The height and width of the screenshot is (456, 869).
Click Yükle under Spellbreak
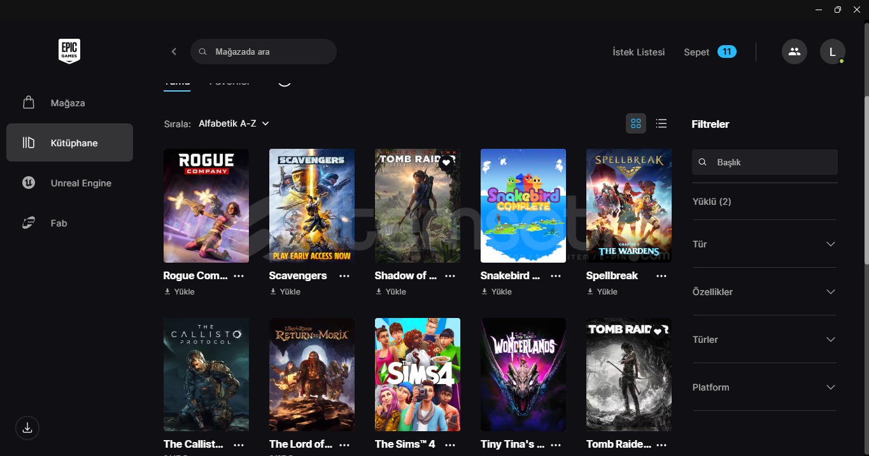coord(602,292)
